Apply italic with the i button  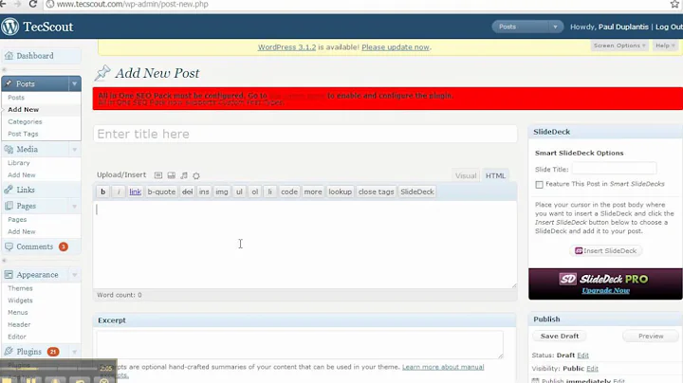119,191
